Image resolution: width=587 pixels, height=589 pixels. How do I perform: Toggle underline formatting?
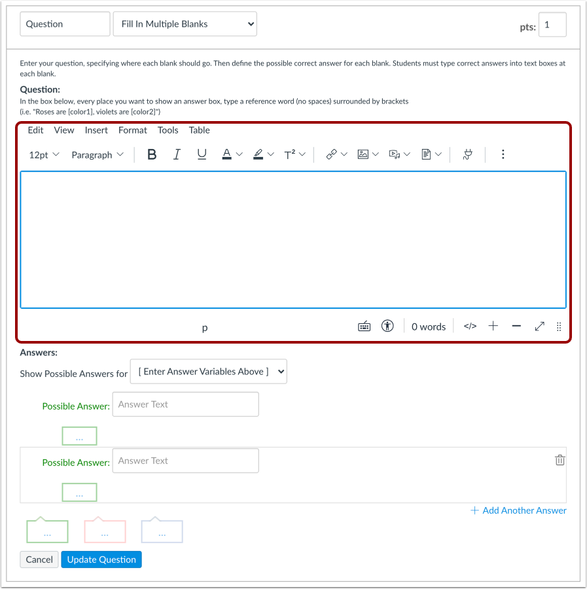click(x=202, y=154)
